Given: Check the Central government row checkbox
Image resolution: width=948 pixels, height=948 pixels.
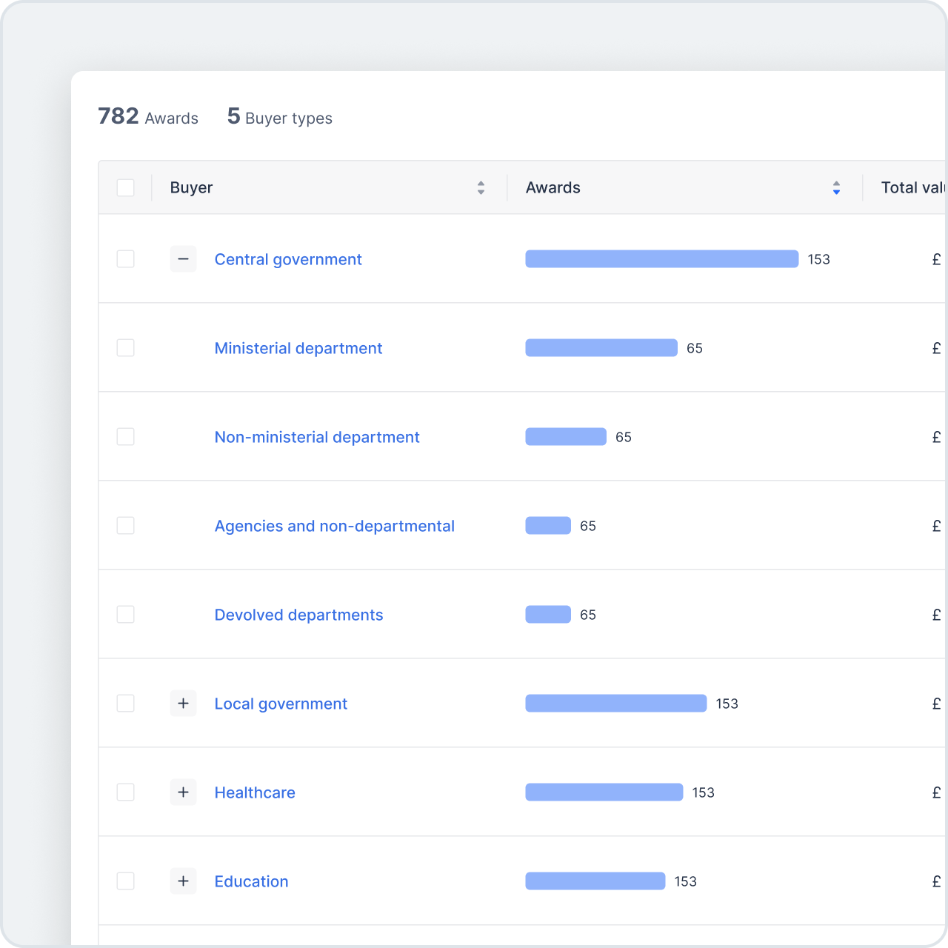Looking at the screenshot, I should coord(125,258).
